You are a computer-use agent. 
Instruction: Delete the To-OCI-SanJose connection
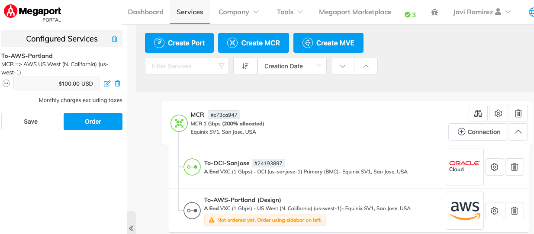pyautogui.click(x=515, y=167)
